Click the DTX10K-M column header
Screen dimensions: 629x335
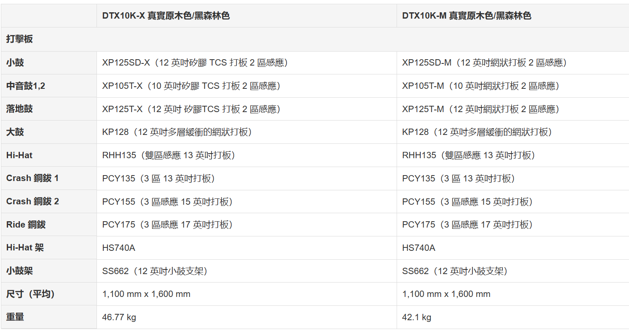coord(466,16)
